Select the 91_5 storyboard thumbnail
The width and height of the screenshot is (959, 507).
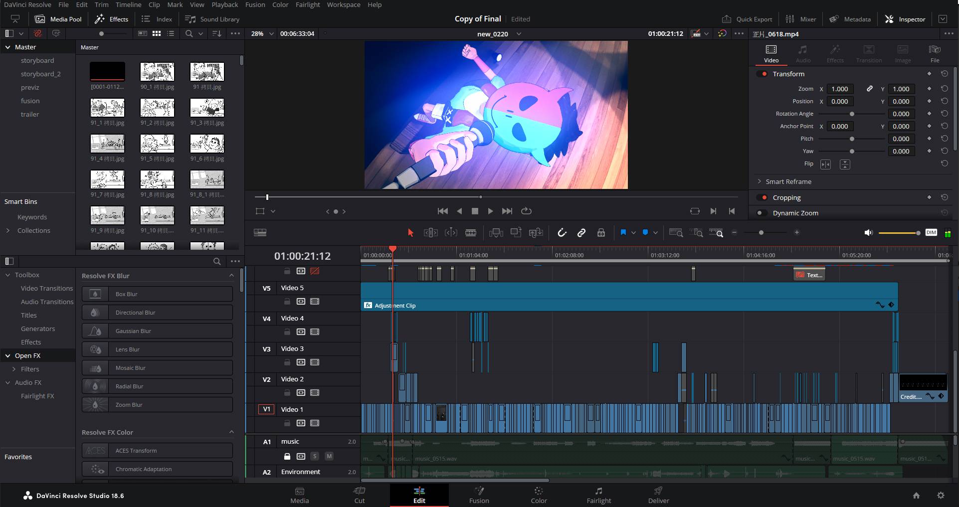click(157, 144)
